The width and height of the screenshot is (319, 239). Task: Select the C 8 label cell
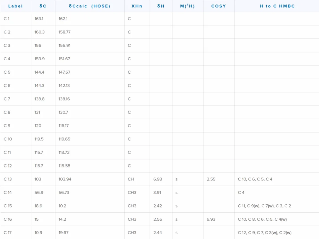click(7, 112)
